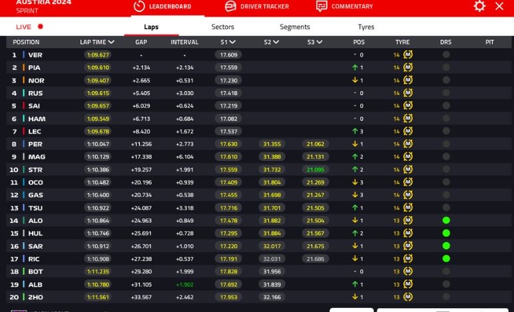Click PIA's green position-gain arrow

[x=356, y=68]
